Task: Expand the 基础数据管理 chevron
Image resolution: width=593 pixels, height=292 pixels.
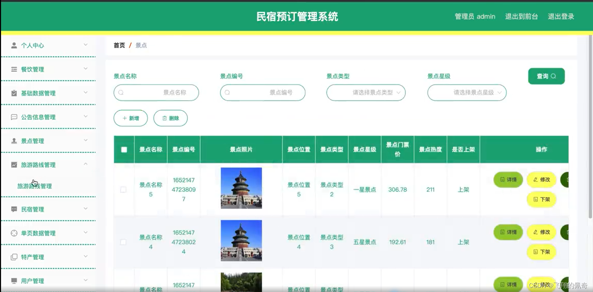Action: coord(86,92)
